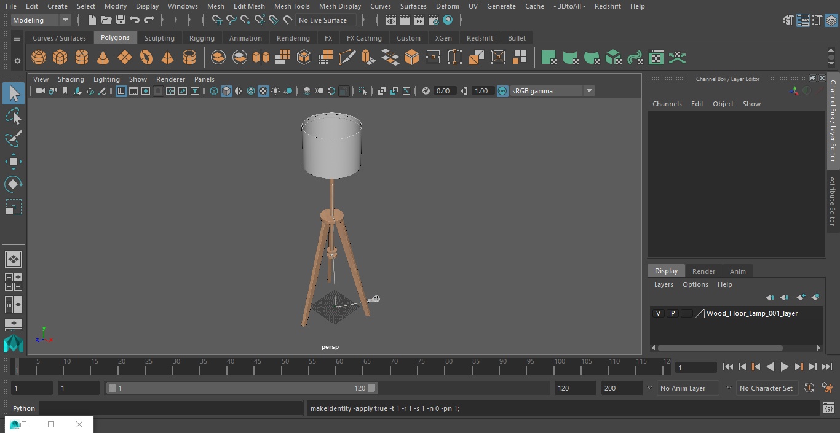Click the Redo arrow icon
The image size is (840, 433).
click(149, 20)
